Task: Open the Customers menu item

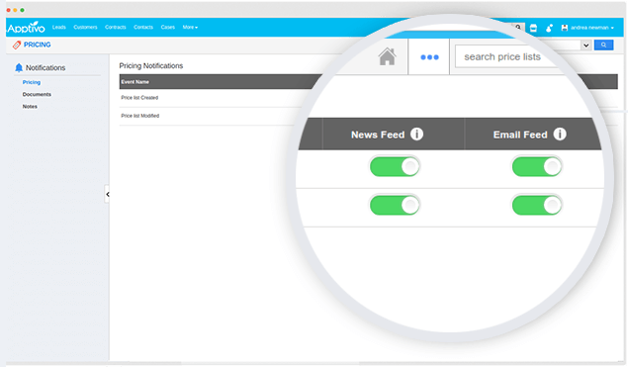Action: pos(85,28)
